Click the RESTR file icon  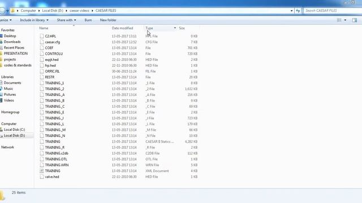42,77
